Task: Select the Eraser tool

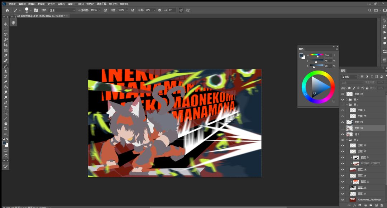Action: click(x=6, y=82)
